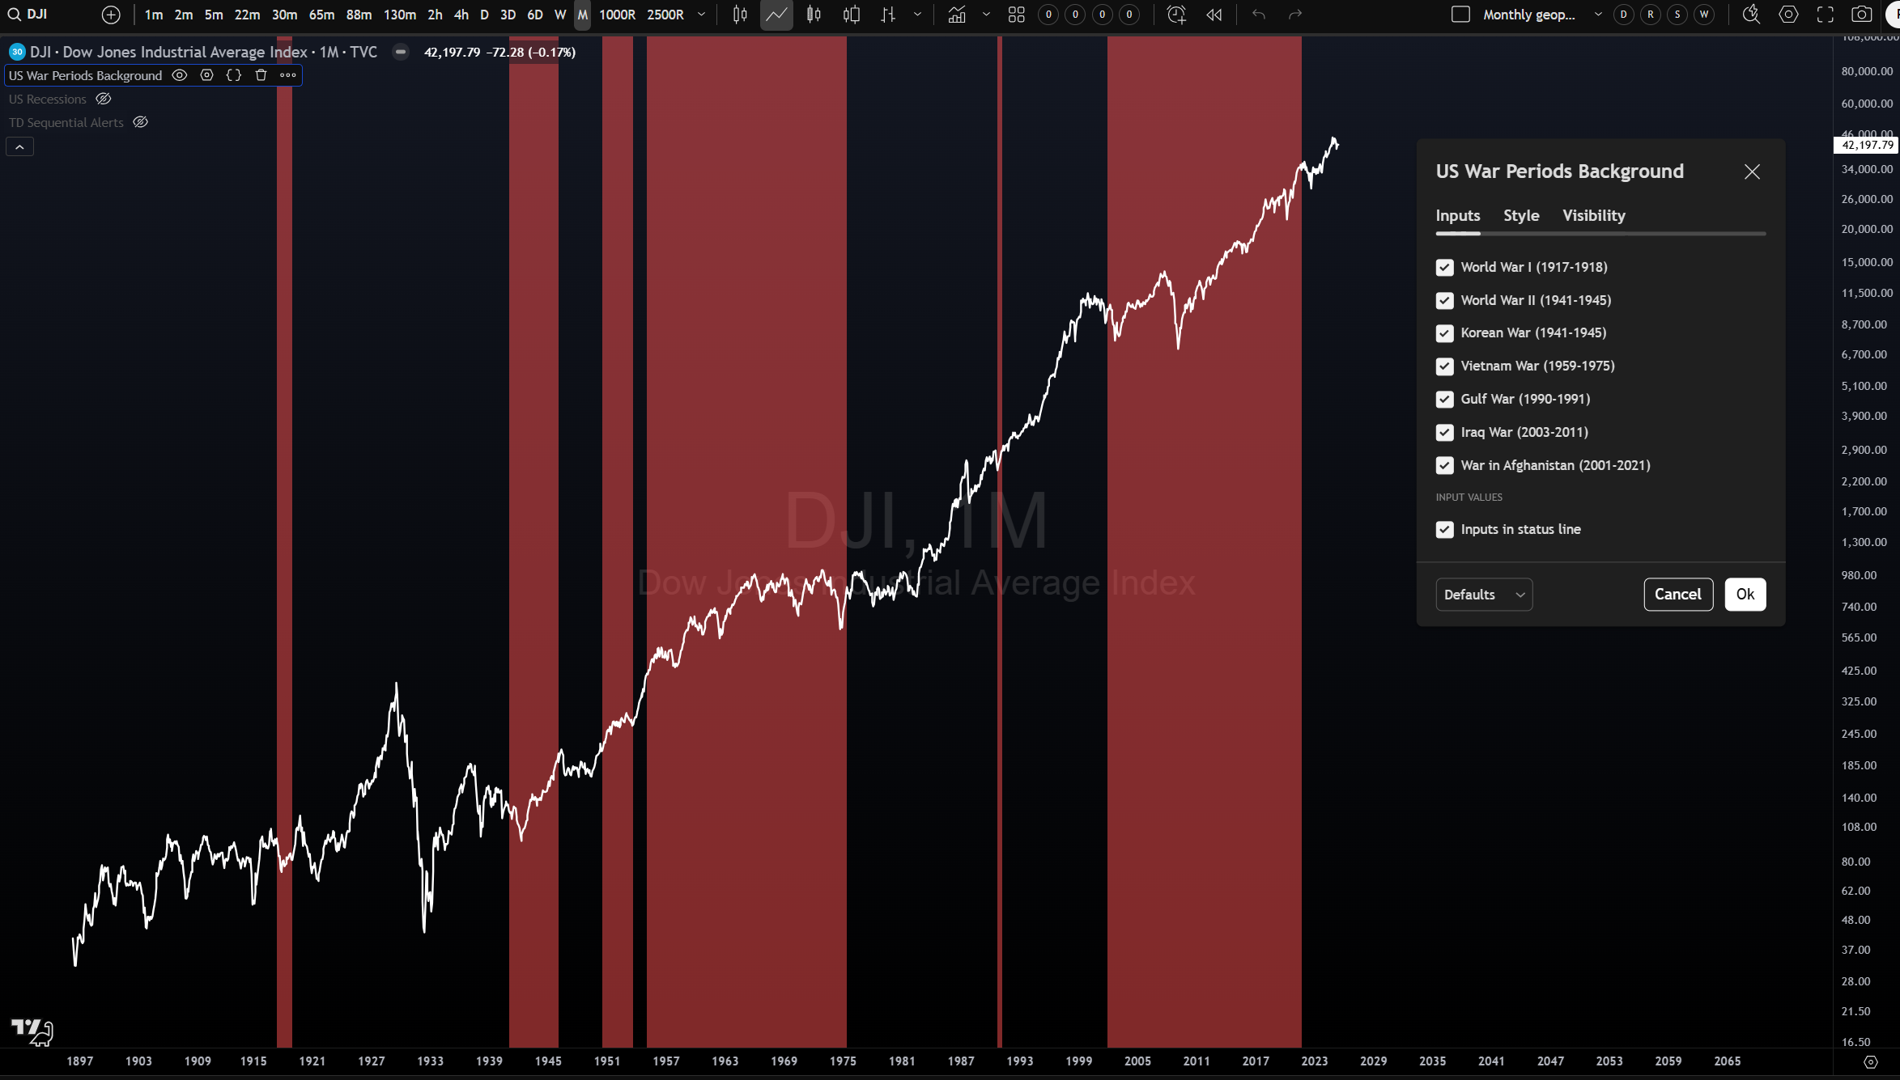The height and width of the screenshot is (1080, 1900).
Task: Expand the Monthly geop... layout dropdown
Action: [1597, 15]
